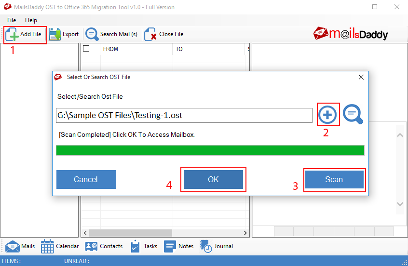Click the Cancel button in the dialog
The width and height of the screenshot is (408, 266).
[x=86, y=179]
